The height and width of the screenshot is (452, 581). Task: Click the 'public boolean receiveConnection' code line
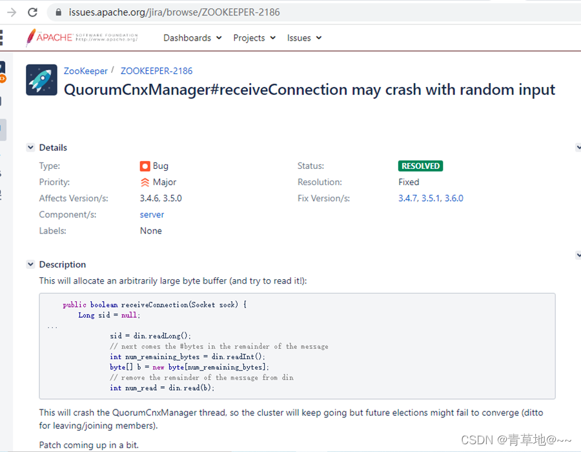[x=154, y=305]
